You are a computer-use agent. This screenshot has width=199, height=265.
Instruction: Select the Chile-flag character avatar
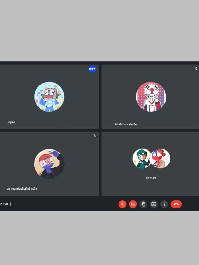point(160,158)
